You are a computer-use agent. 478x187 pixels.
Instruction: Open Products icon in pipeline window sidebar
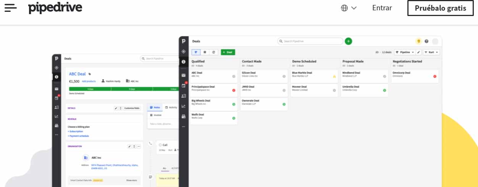click(184, 116)
